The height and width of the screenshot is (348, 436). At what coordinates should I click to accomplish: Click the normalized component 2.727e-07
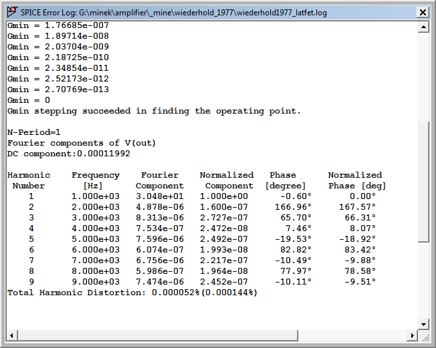(x=224, y=218)
